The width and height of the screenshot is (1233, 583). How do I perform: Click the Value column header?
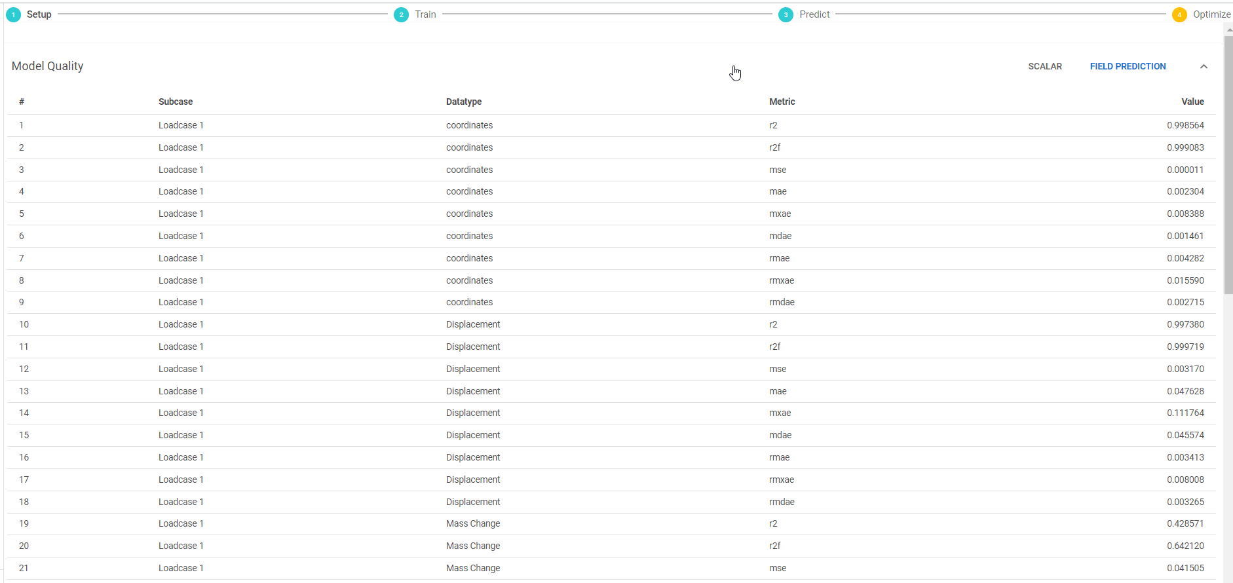(1192, 102)
